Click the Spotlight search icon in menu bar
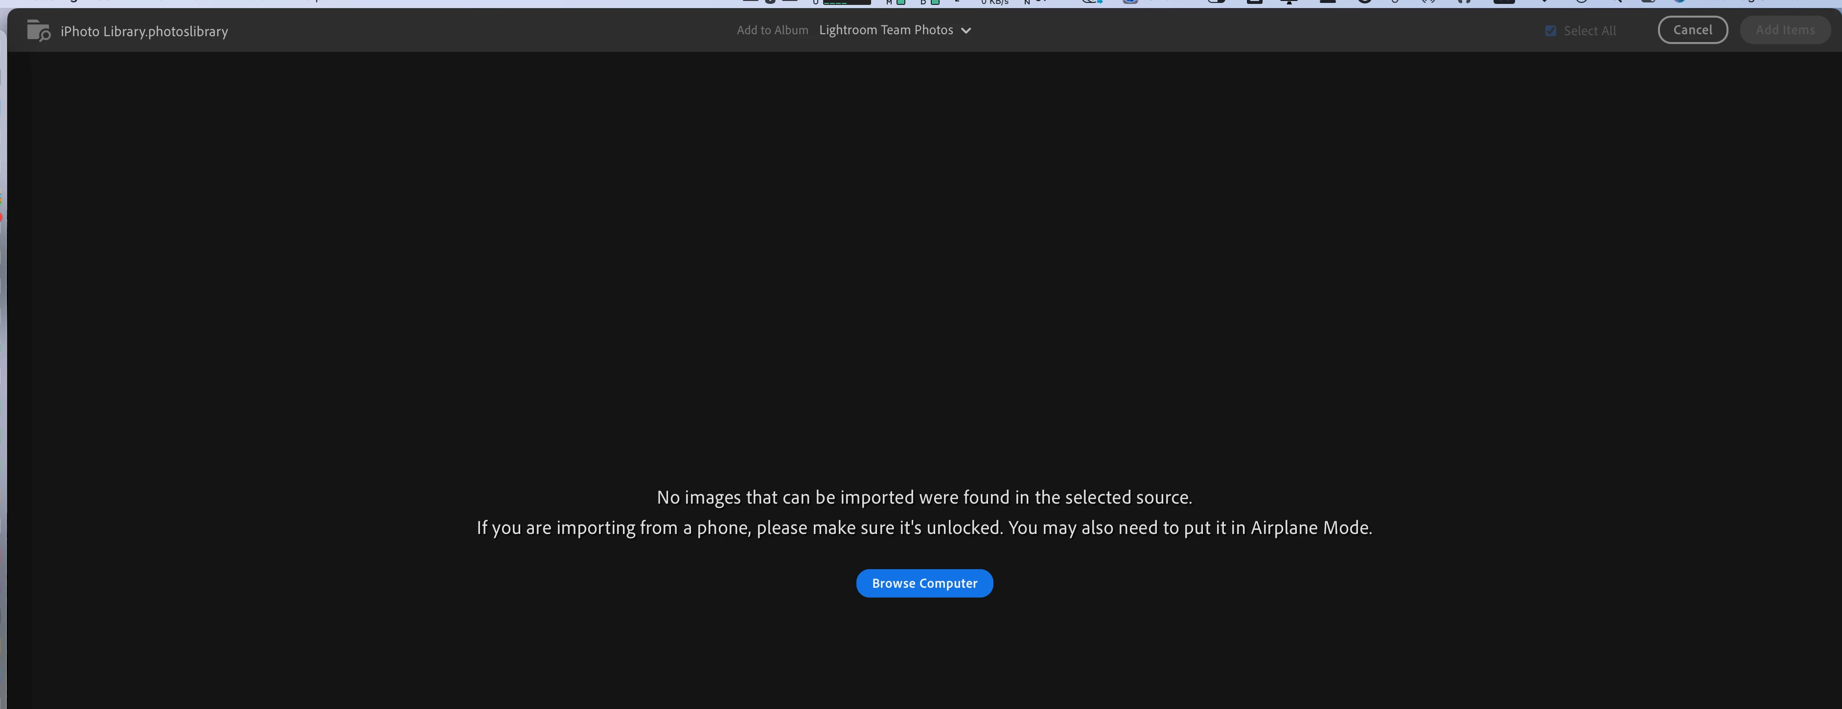Viewport: 1842px width, 709px height. pyautogui.click(x=1614, y=2)
